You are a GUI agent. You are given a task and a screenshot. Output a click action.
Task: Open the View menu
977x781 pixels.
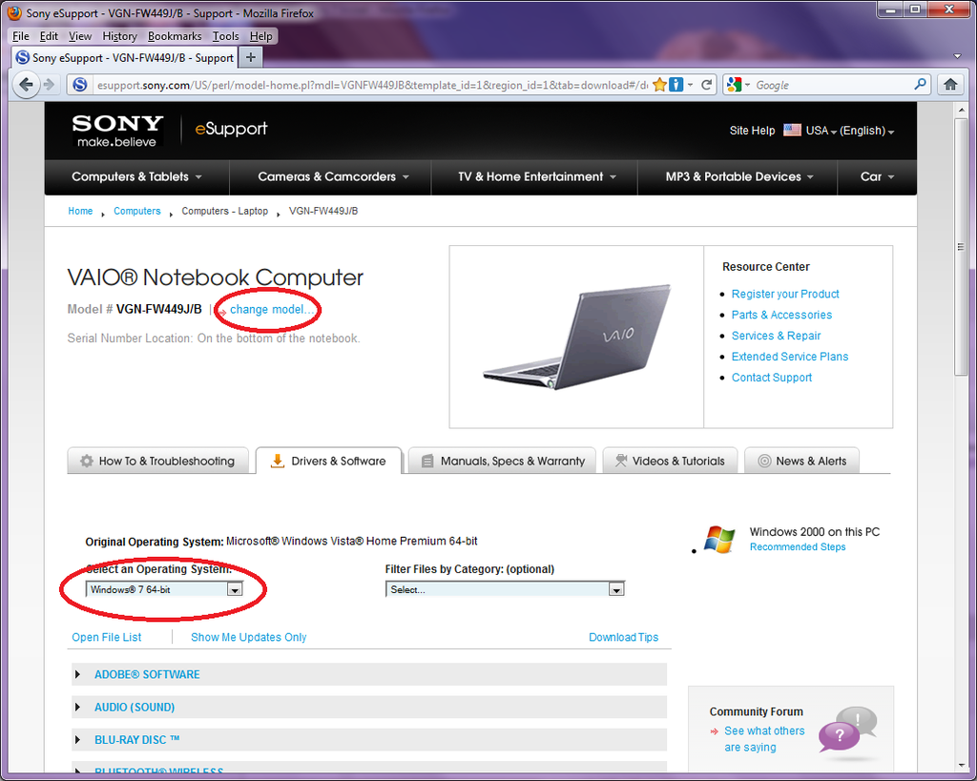point(80,36)
